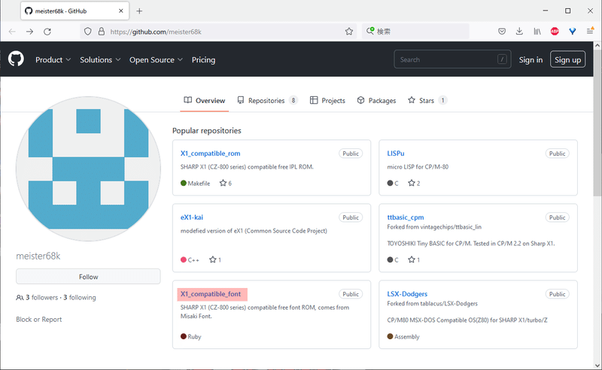Open the library bookshelf icon
This screenshot has height=370, width=602.
coord(537,32)
